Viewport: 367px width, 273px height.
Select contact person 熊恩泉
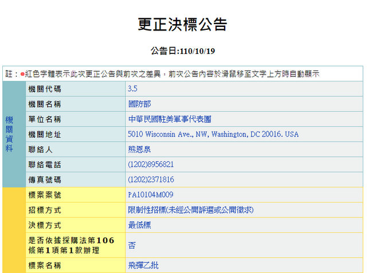pos(139,149)
